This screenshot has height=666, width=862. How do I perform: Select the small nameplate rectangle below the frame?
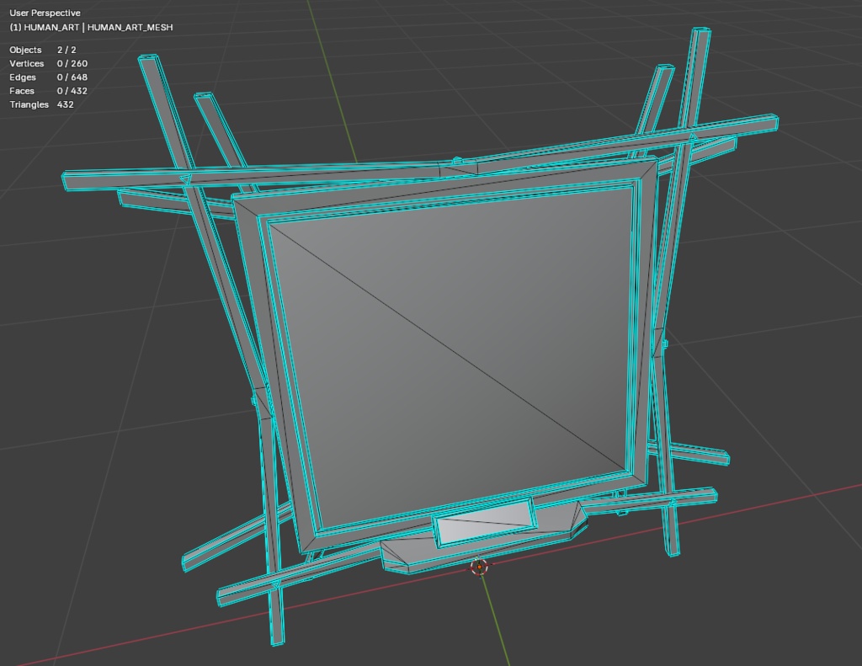(485, 523)
